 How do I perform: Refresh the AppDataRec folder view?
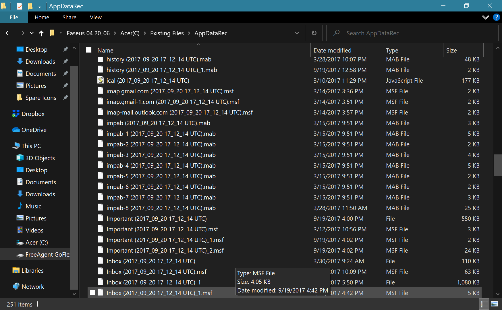(x=314, y=33)
